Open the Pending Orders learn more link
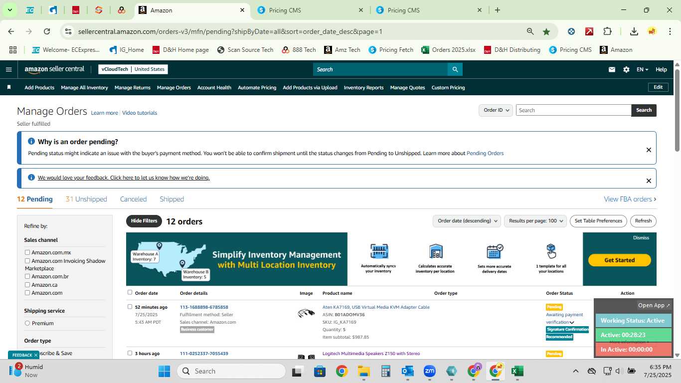Image resolution: width=681 pixels, height=383 pixels. coord(485,153)
